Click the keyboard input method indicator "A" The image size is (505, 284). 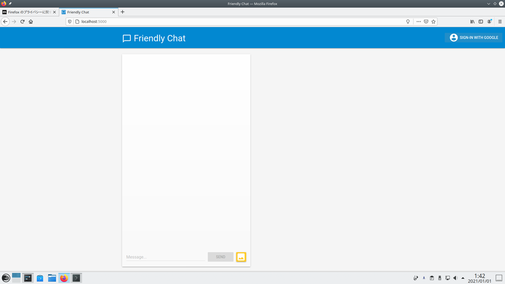pyautogui.click(x=424, y=278)
